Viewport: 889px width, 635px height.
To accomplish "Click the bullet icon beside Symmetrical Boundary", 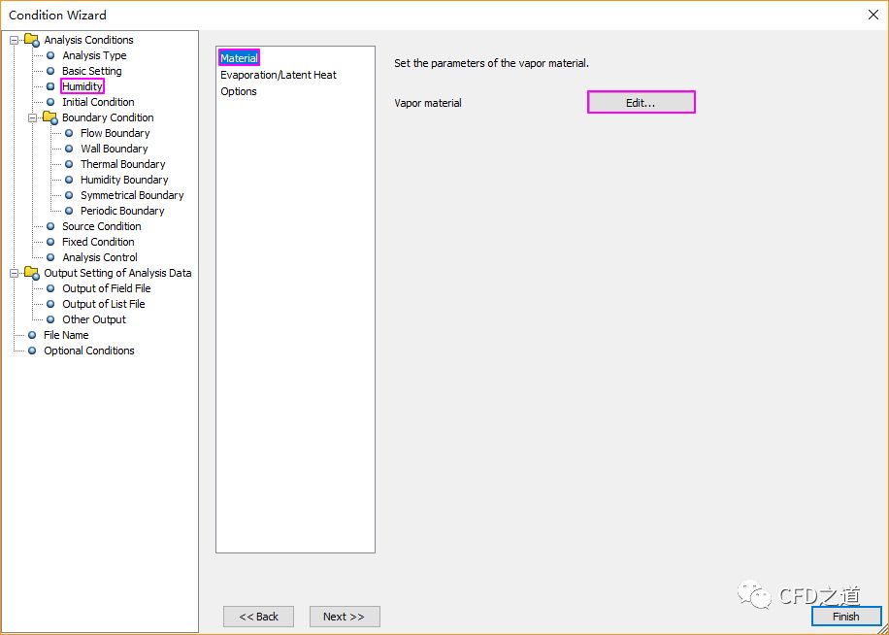I will (69, 195).
